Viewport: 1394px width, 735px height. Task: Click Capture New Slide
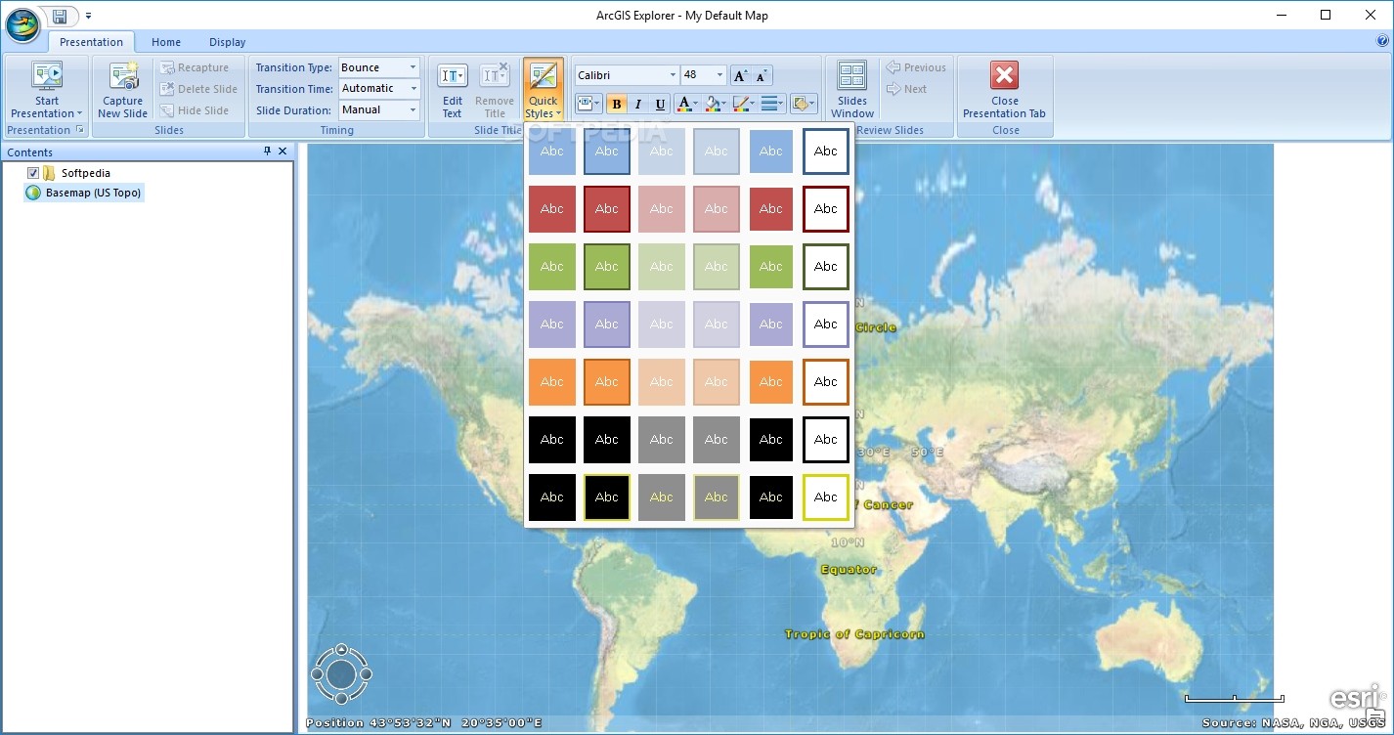click(122, 90)
